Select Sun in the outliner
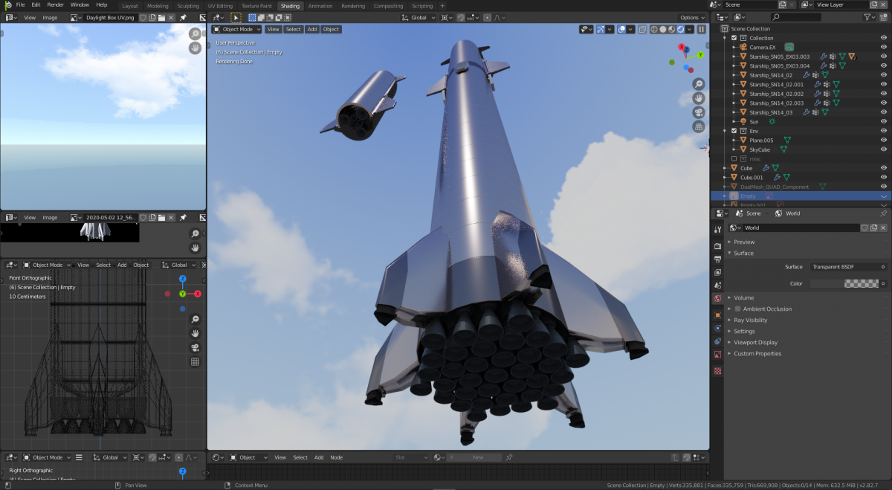This screenshot has height=490, width=892. [x=754, y=121]
